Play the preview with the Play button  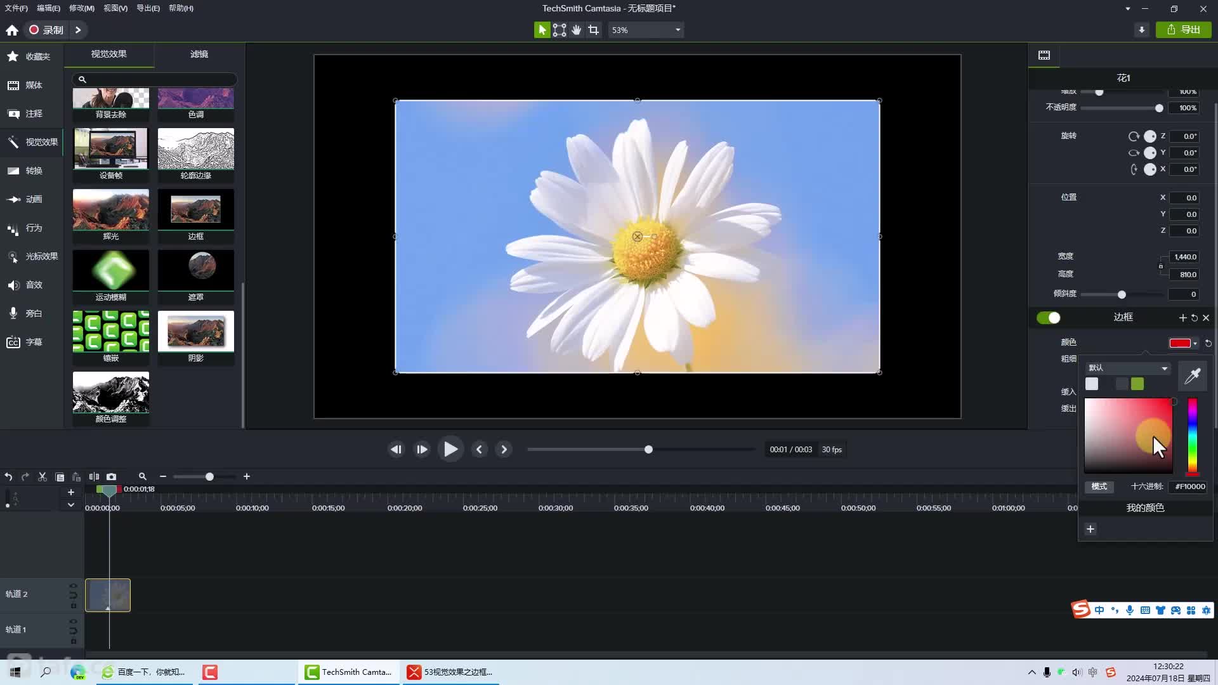[x=450, y=450]
